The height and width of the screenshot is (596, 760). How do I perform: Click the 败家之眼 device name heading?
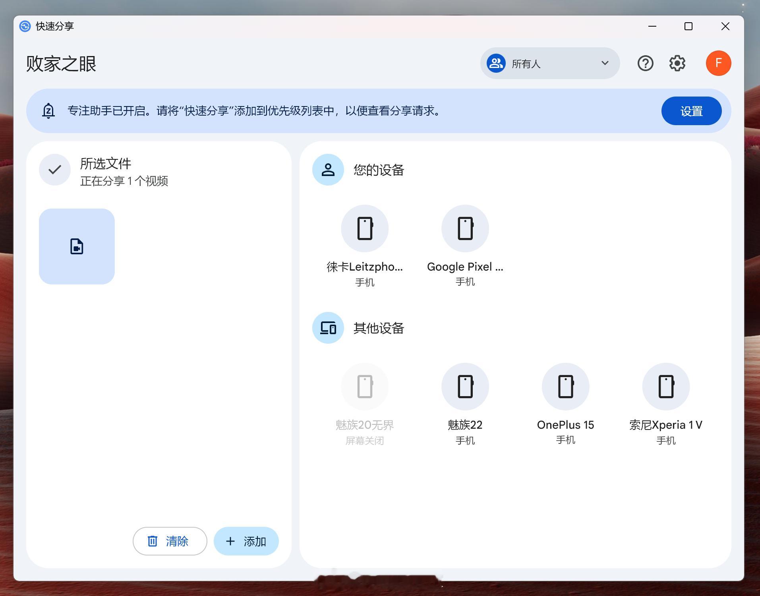61,64
